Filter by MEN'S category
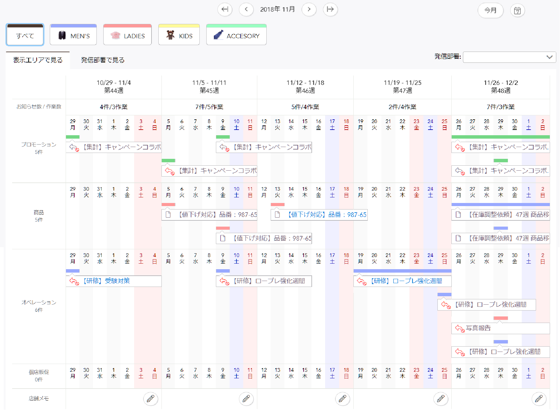The image size is (560, 410). click(73, 35)
